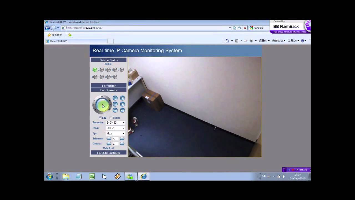Enable the Mirror checkbox
Viewport: 355px width, 200px height.
point(111,118)
